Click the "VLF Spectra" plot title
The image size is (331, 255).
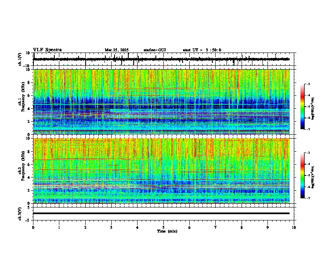tap(47, 50)
